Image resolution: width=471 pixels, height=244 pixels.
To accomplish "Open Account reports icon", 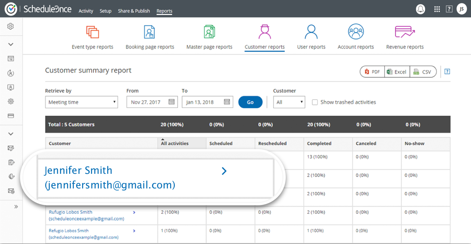I will [356, 32].
